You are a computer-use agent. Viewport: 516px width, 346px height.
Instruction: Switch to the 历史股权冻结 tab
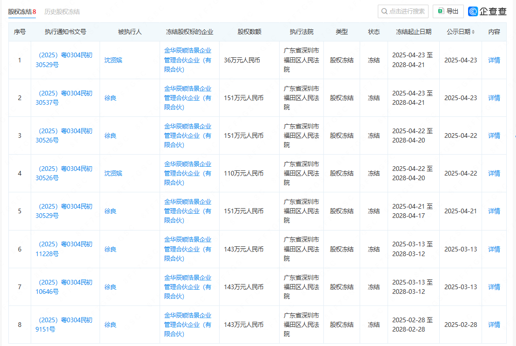click(x=62, y=12)
